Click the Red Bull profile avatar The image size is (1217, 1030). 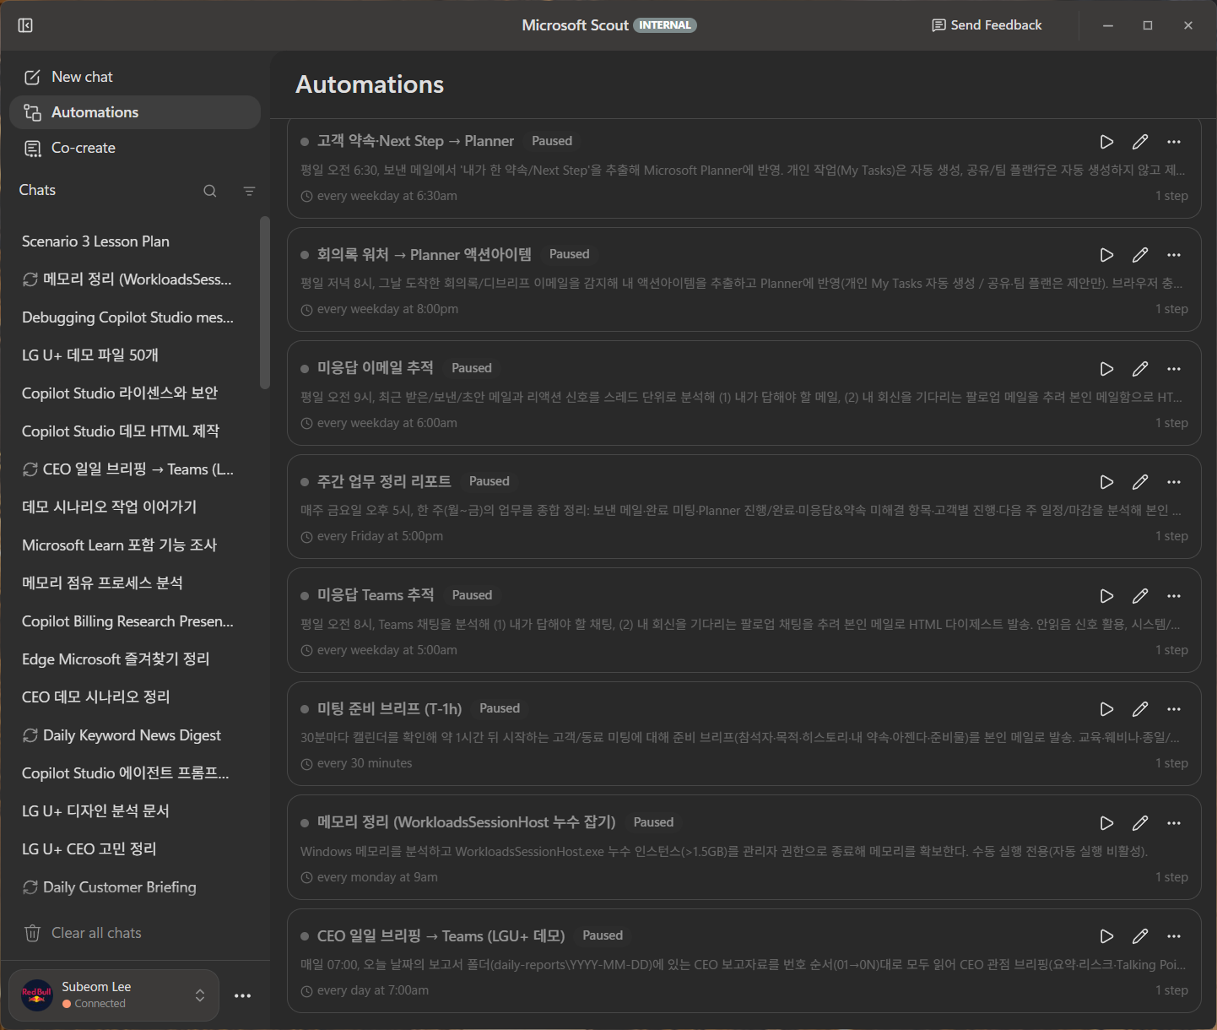(x=36, y=995)
